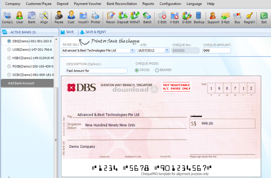Click the cheque amount input field
This screenshot has height=178, width=271.
[x=216, y=50]
